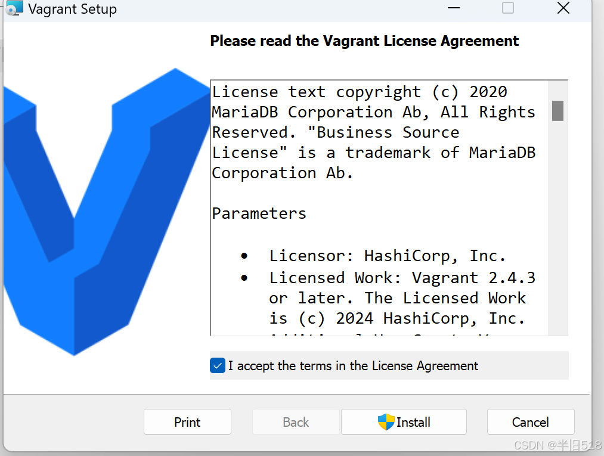Click 'is (c) 2024 HashiCorp, Inc.' line
604x456 pixels.
(x=397, y=318)
